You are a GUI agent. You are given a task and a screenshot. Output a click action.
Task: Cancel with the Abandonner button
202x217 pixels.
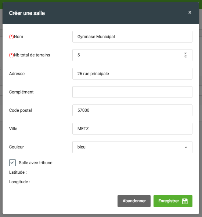134,201
